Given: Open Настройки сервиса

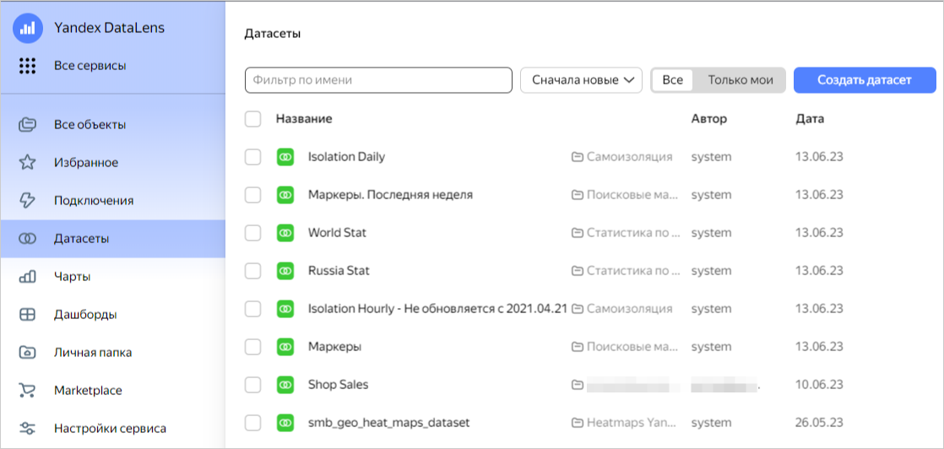Looking at the screenshot, I should click(x=110, y=429).
